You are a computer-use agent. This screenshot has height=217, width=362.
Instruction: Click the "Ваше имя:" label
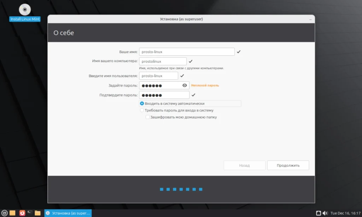128,52
